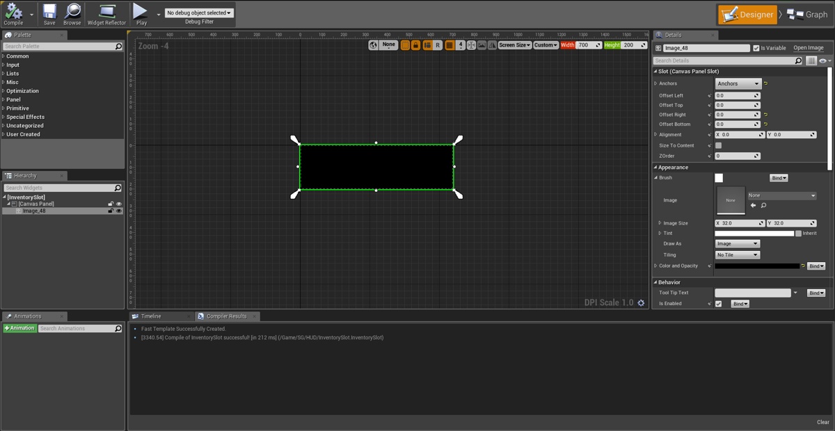Click magnifier in Search Details box

(798, 61)
